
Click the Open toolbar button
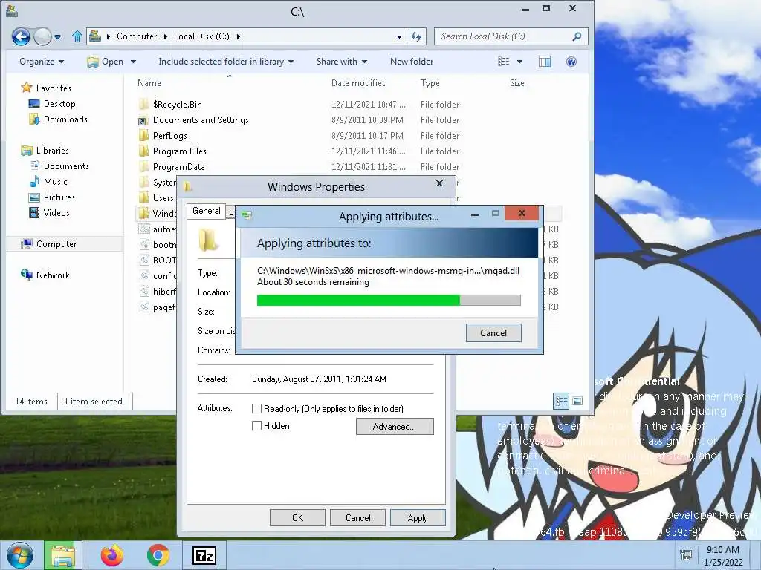pyautogui.click(x=106, y=62)
